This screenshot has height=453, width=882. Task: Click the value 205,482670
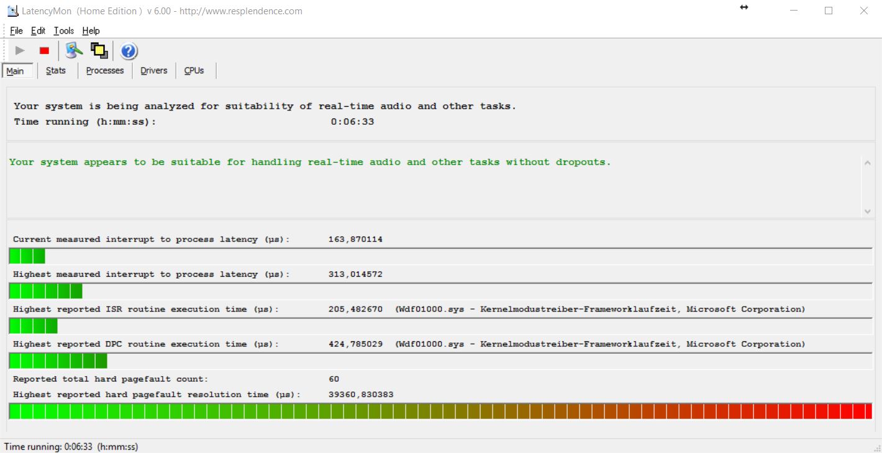click(x=355, y=309)
